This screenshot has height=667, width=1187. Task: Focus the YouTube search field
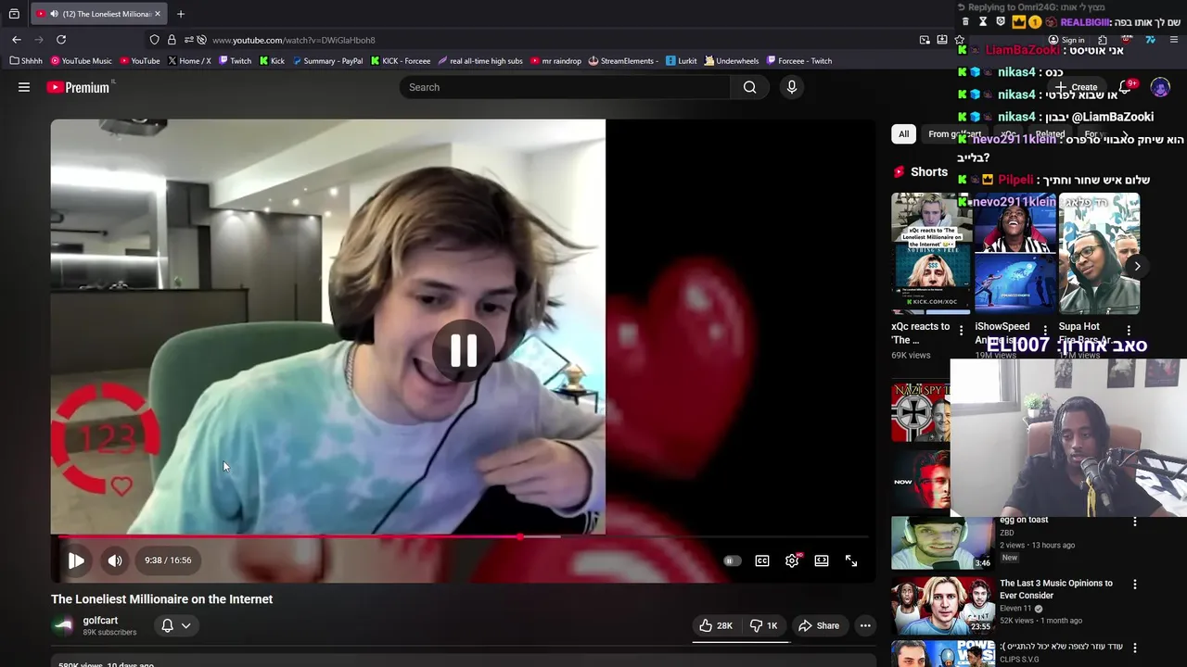click(566, 87)
